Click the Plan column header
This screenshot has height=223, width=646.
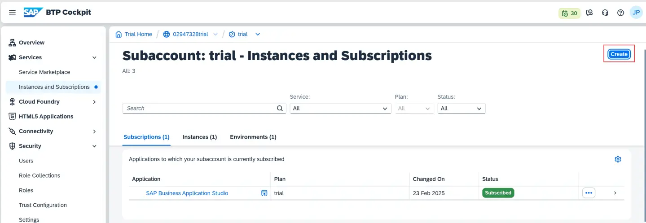(x=280, y=179)
